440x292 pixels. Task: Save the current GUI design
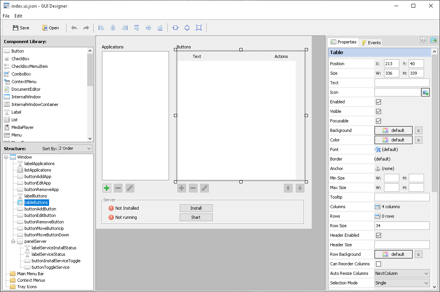click(21, 27)
